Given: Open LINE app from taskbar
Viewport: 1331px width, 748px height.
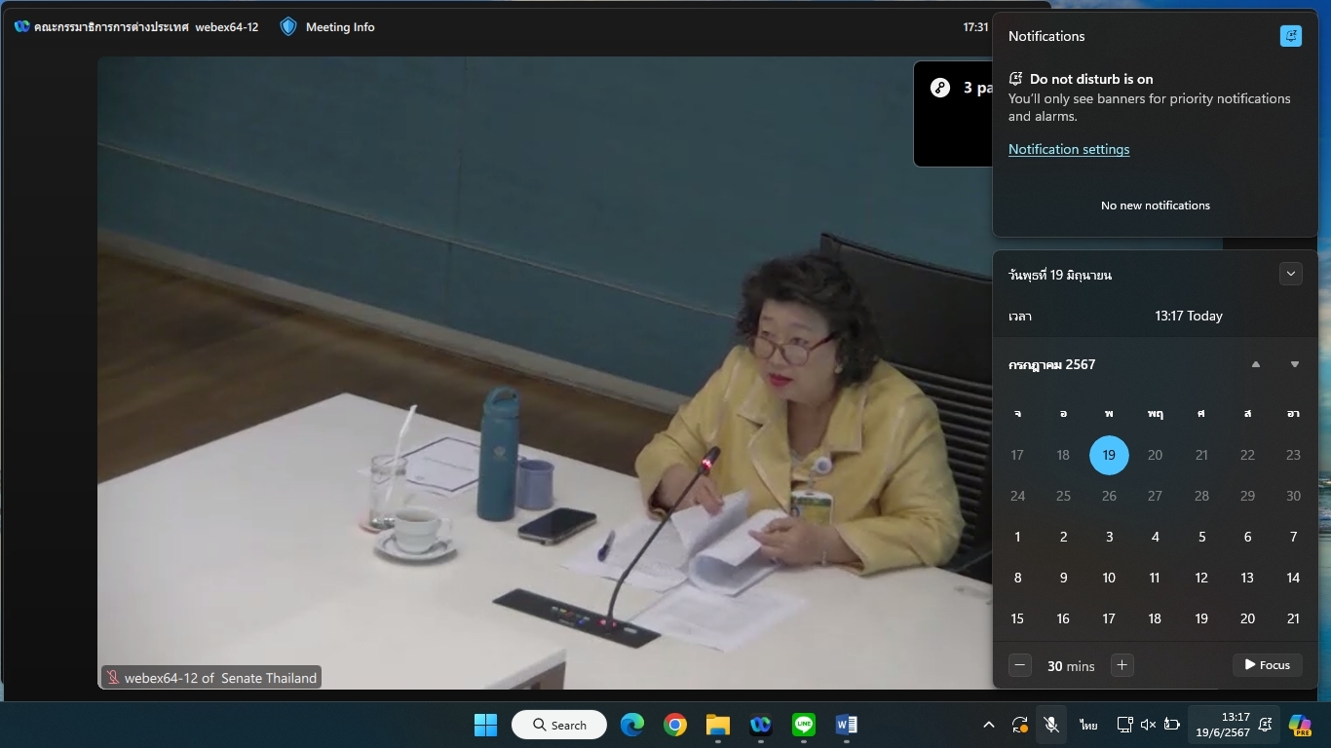Looking at the screenshot, I should point(804,725).
